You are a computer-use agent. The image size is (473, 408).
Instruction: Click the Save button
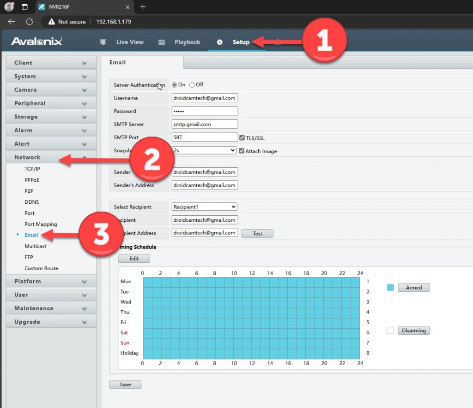point(125,384)
